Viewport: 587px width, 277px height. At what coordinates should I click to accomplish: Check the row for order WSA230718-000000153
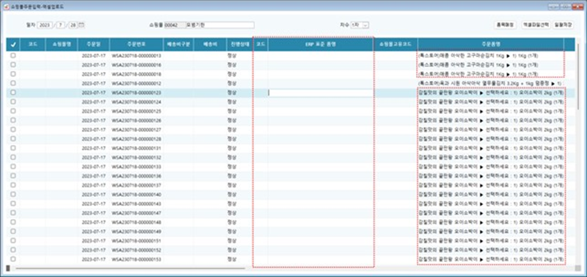(13, 259)
